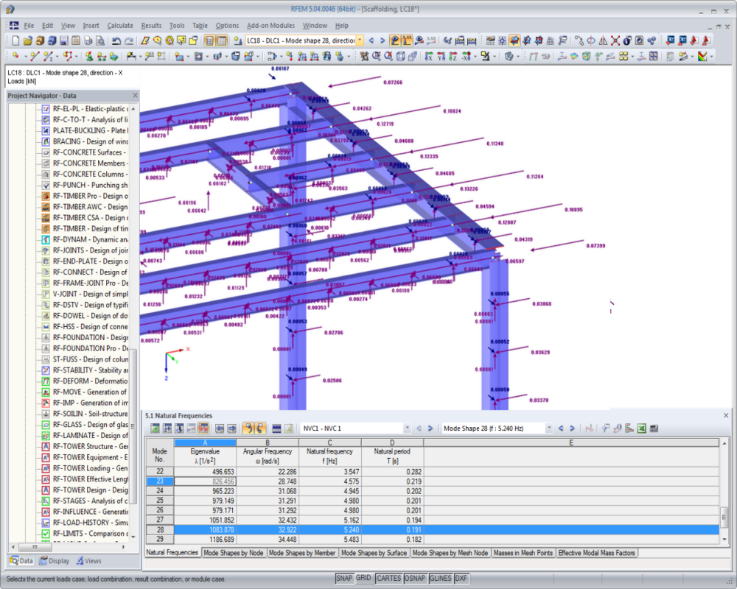Disable GRID display in status bar
Image resolution: width=737 pixels, height=589 pixels.
point(363,579)
